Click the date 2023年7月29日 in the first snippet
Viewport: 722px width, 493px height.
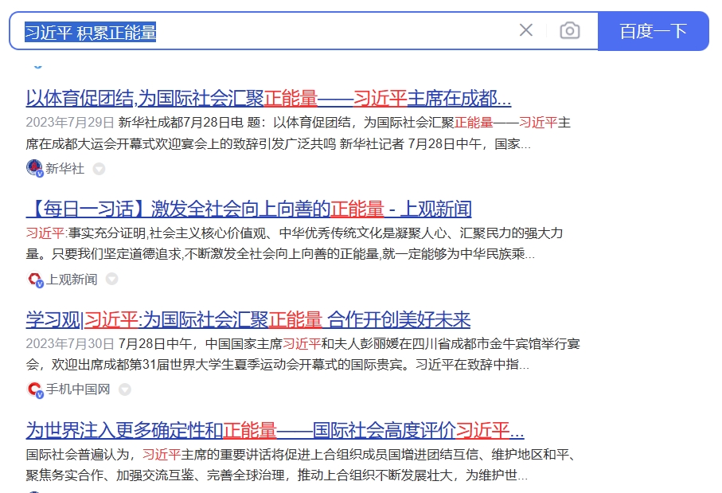pyautogui.click(x=70, y=123)
